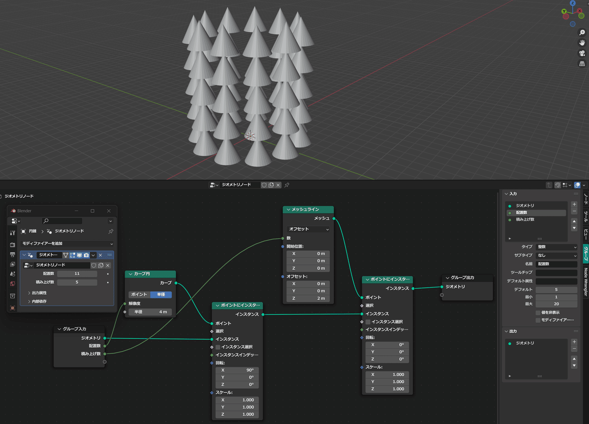Toggle the camera view icon in viewport

coord(582,53)
